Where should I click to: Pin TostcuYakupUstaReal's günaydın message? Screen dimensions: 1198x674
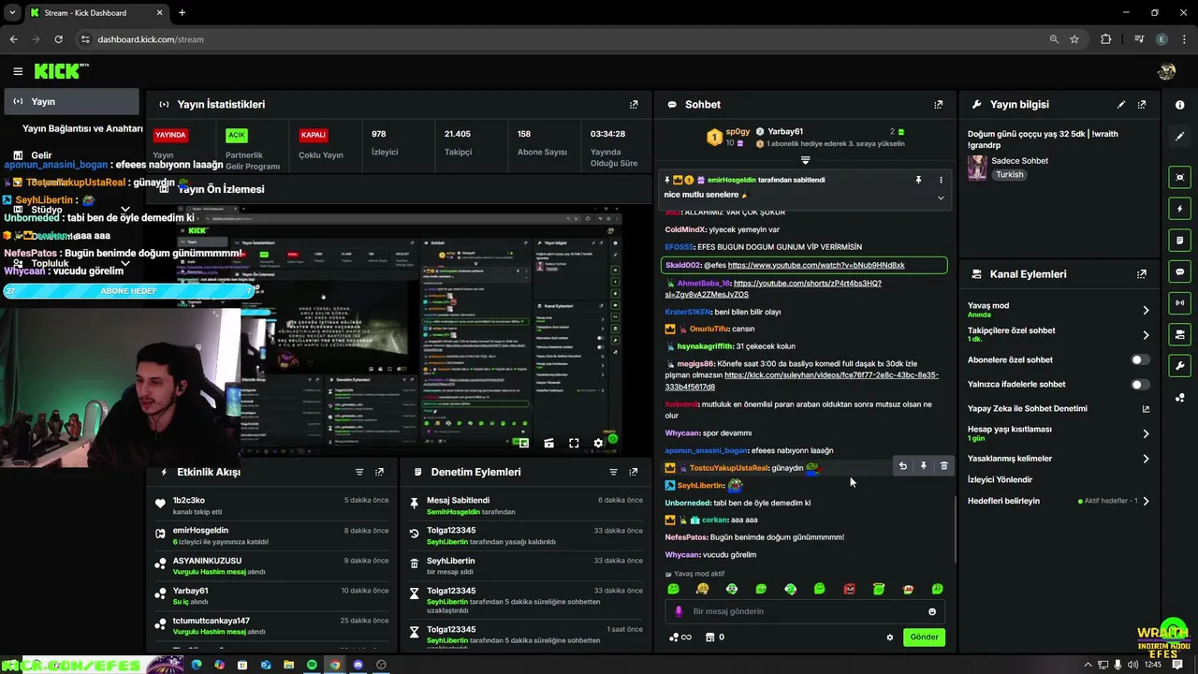[924, 466]
